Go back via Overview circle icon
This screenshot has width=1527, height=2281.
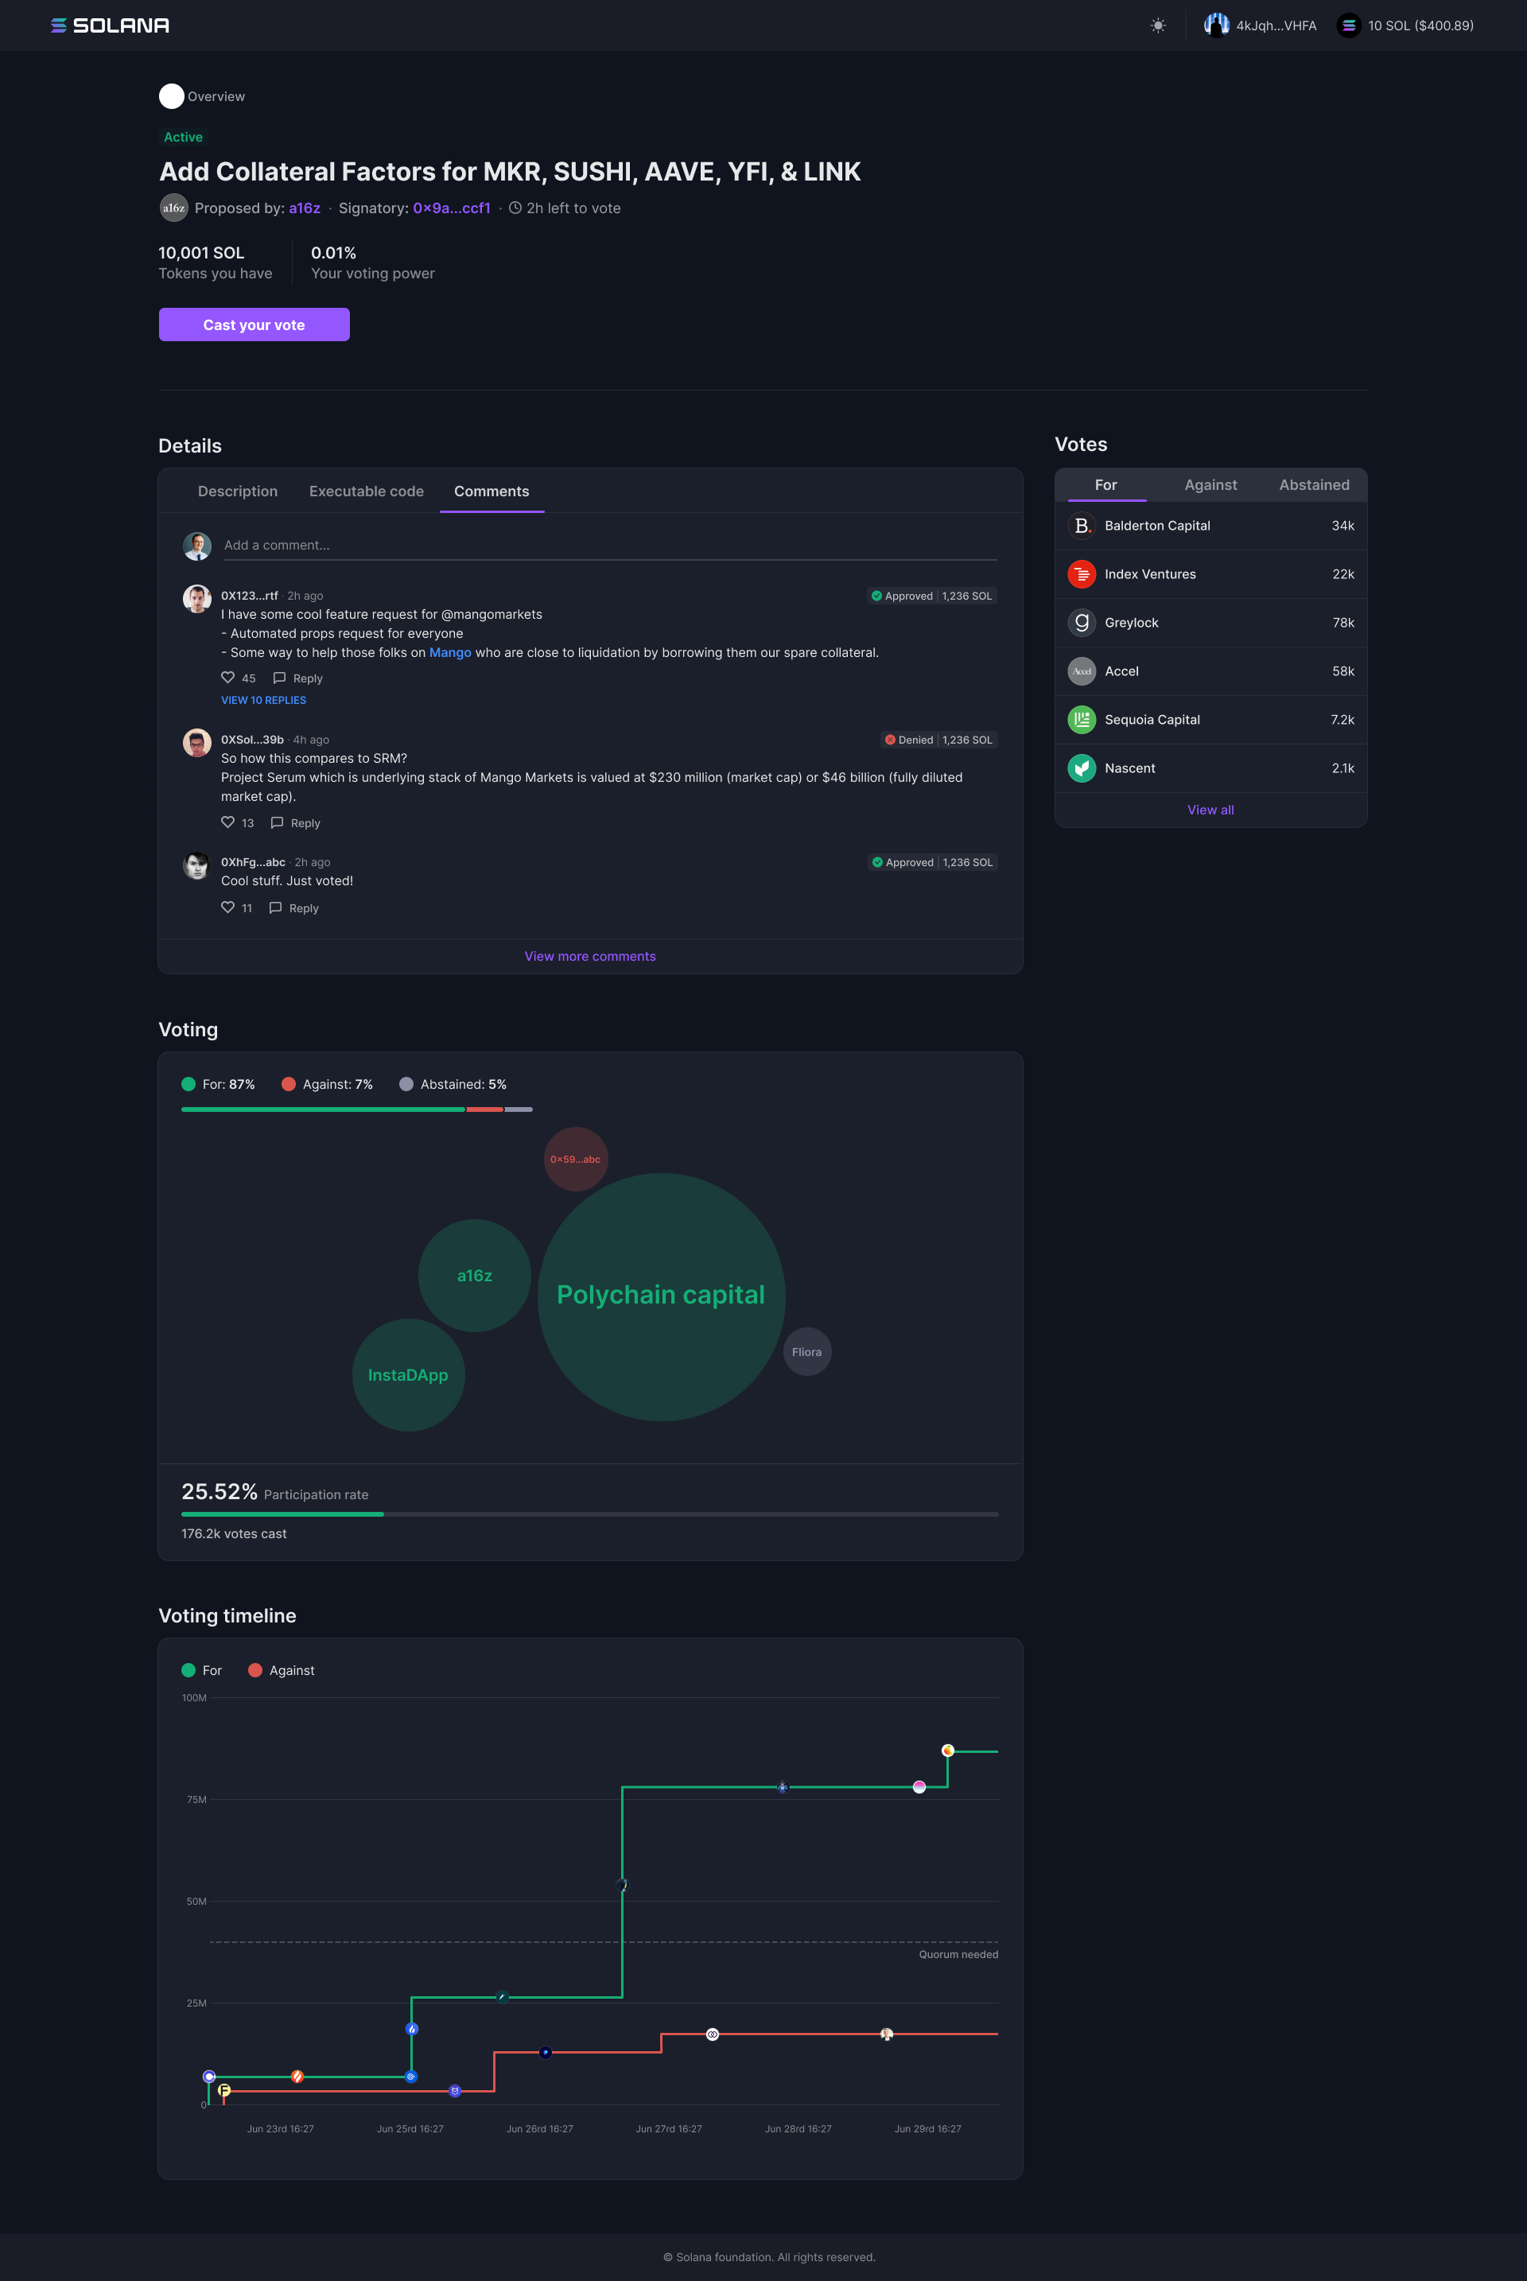point(172,96)
